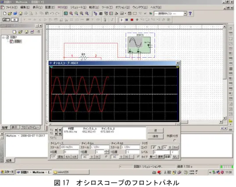Click the Run simulation play icon
The image size is (236, 187).
click(122, 20)
